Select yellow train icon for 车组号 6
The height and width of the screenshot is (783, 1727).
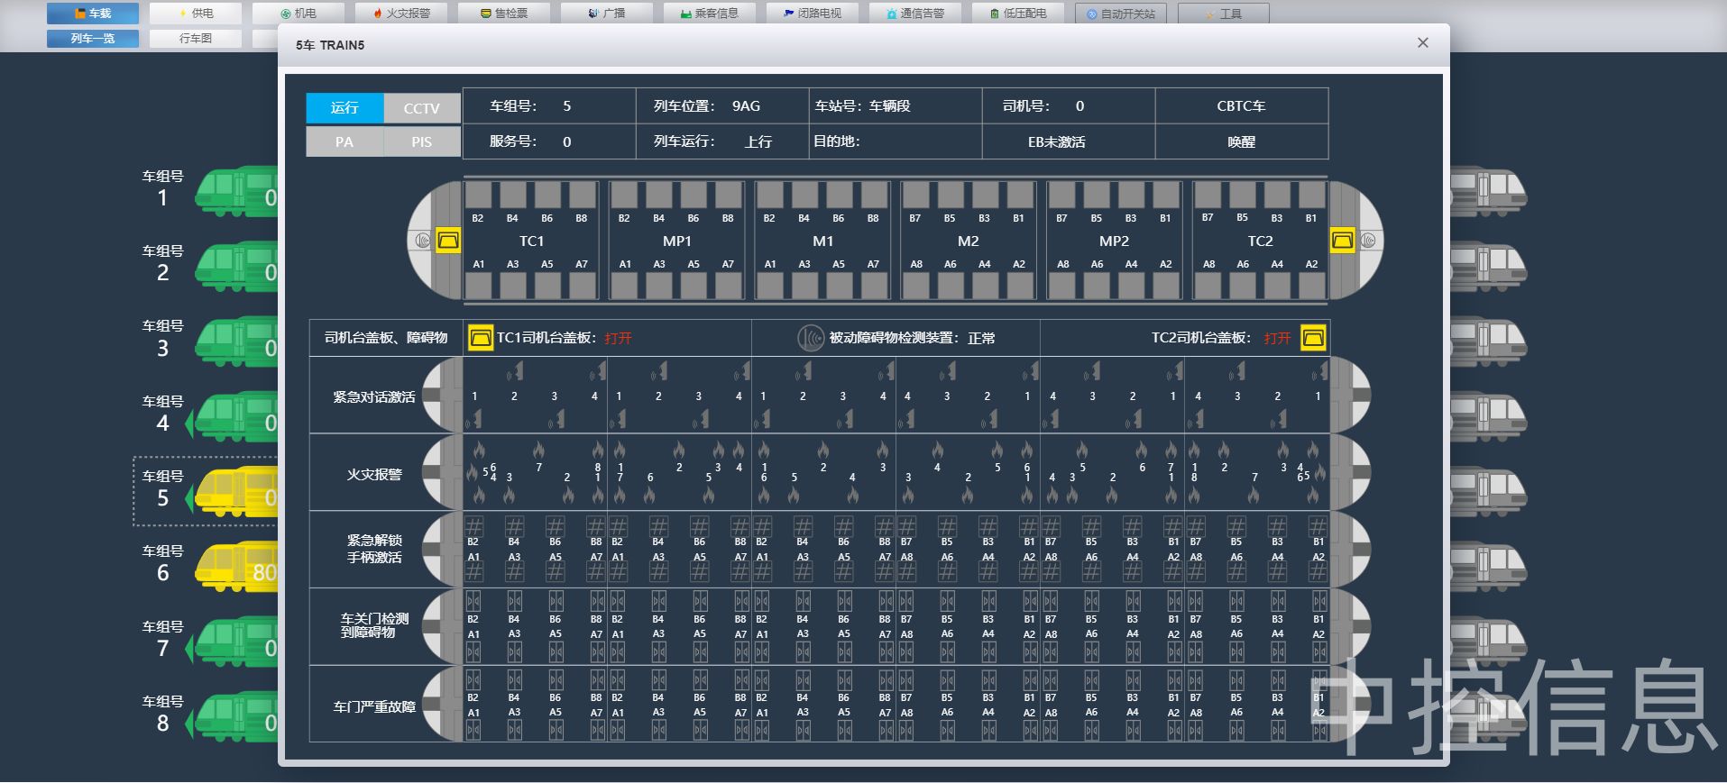(236, 568)
